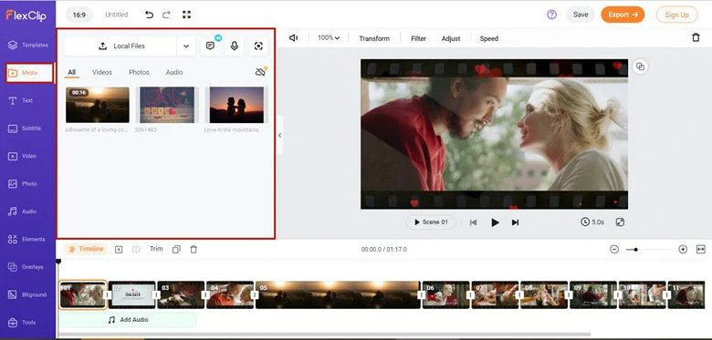Screen dimensions: 712x340
Task: Click the Untitled project name field
Action: [x=116, y=15]
